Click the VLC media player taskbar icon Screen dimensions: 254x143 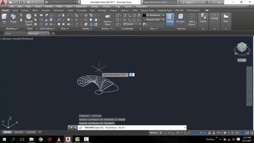[59, 139]
